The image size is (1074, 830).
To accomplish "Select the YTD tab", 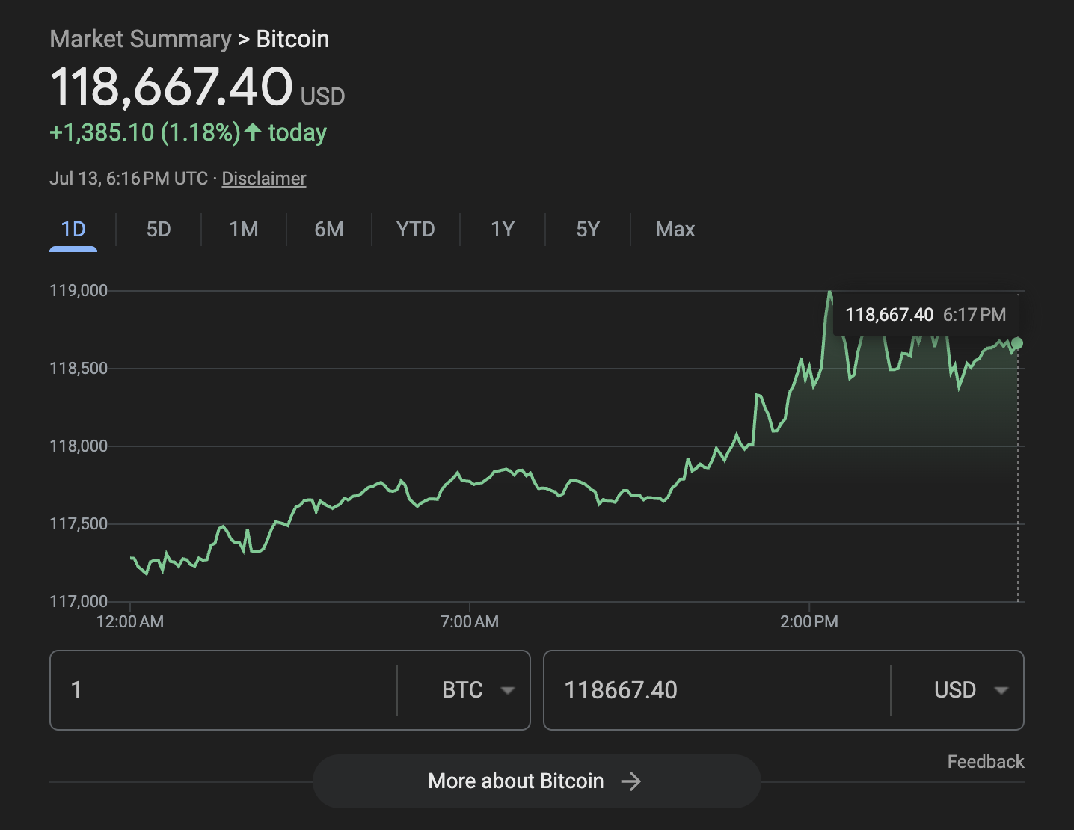I will click(x=416, y=230).
